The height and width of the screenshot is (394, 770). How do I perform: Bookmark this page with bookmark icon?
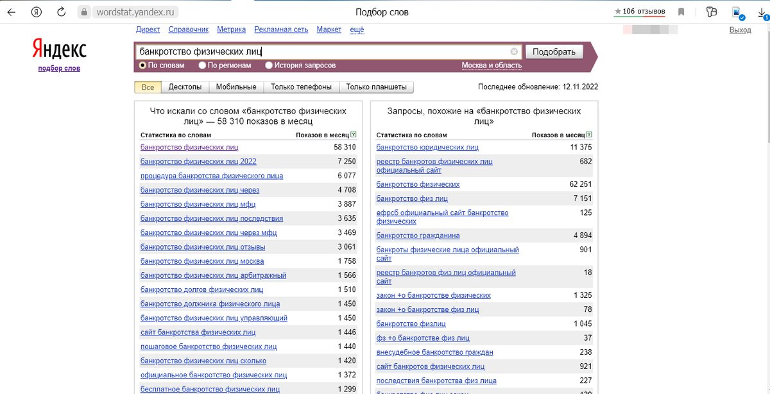click(x=681, y=12)
